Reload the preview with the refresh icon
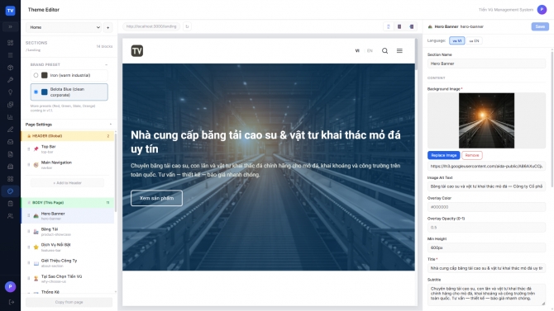This screenshot has width=554, height=311. tap(187, 26)
